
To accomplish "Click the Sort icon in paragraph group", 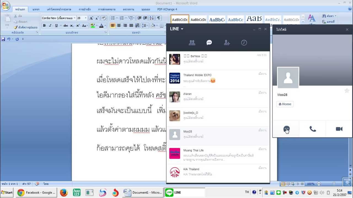I will (x=152, y=18).
